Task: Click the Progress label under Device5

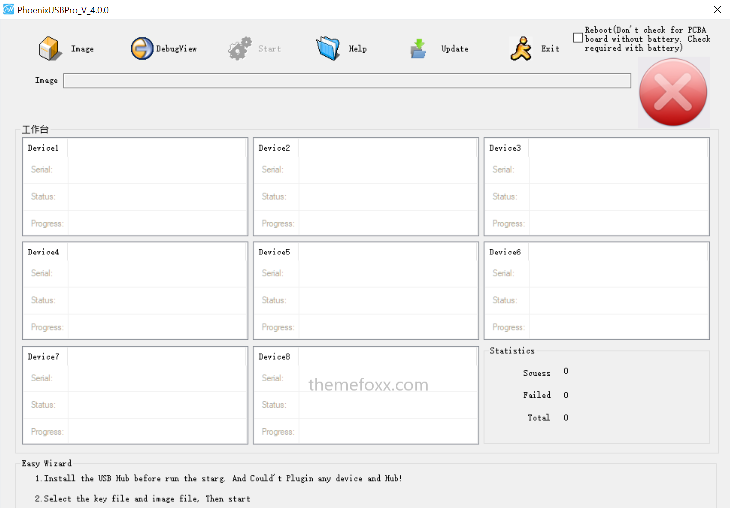Action: pyautogui.click(x=278, y=328)
